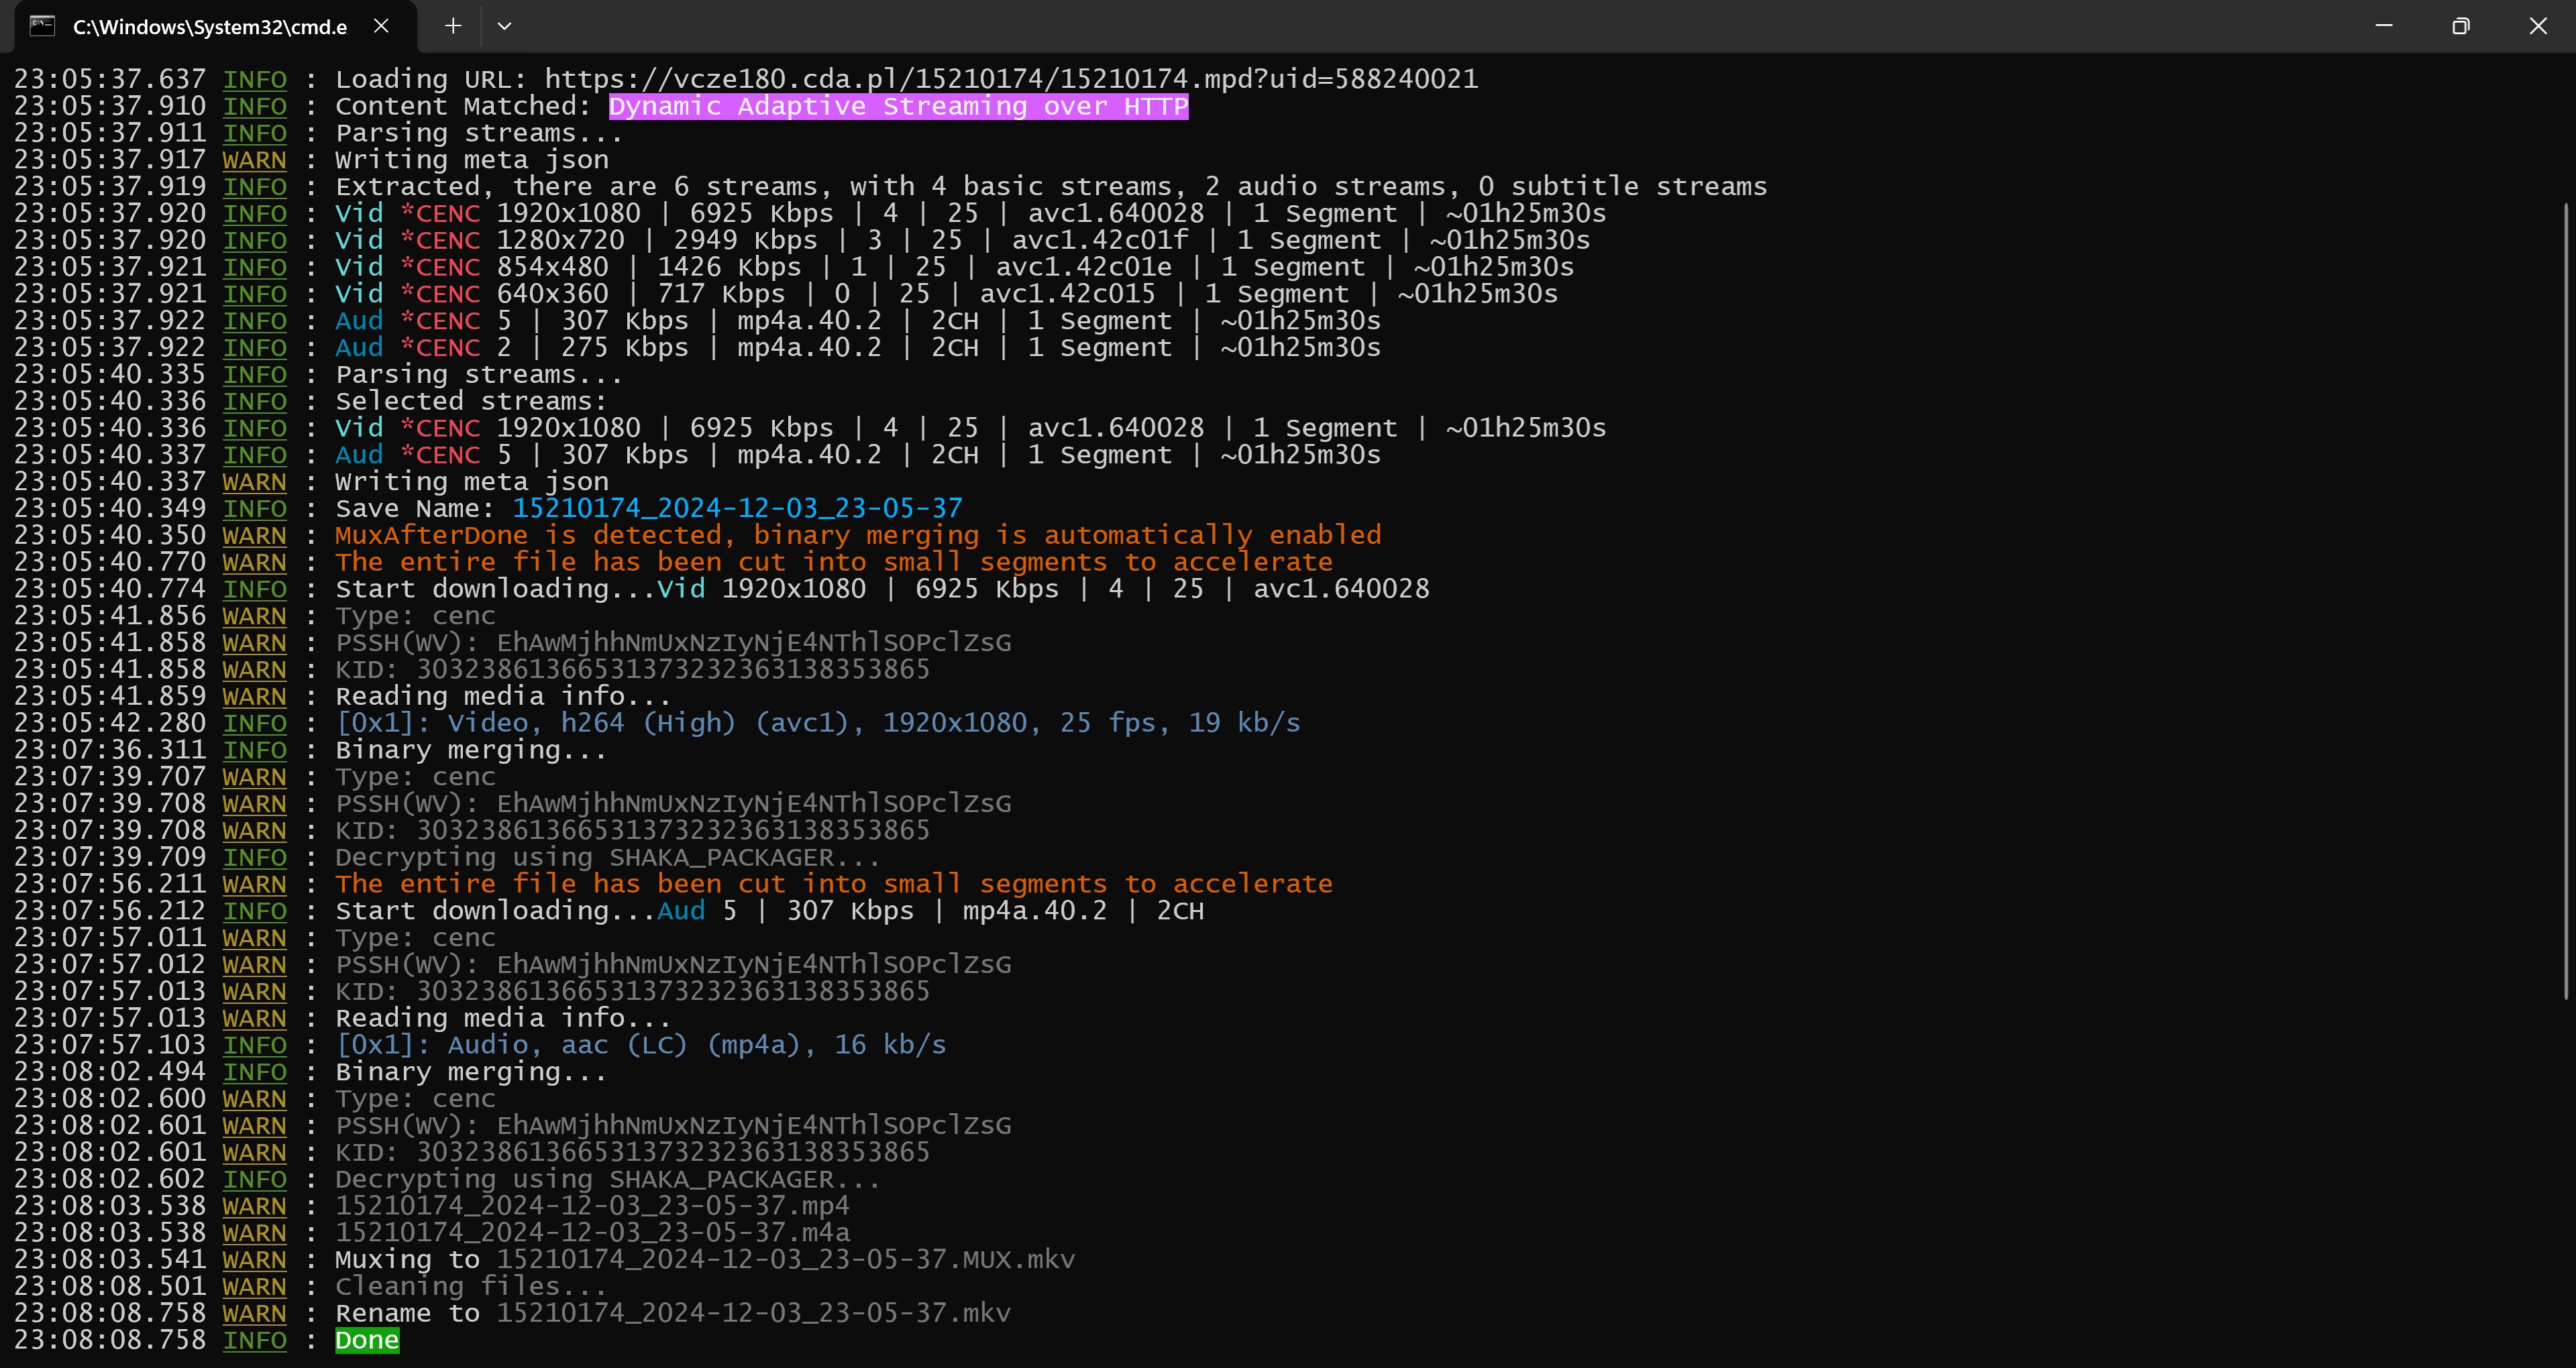Click the MuxAfterDone is detected warning
The height and width of the screenshot is (1368, 2576).
[857, 535]
